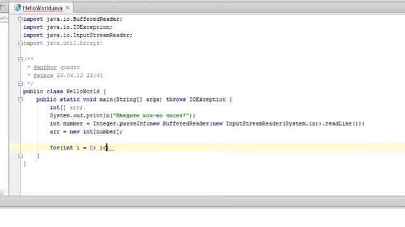
Task: Collapse the imports block at BufferedReader line
Action: 20,19
